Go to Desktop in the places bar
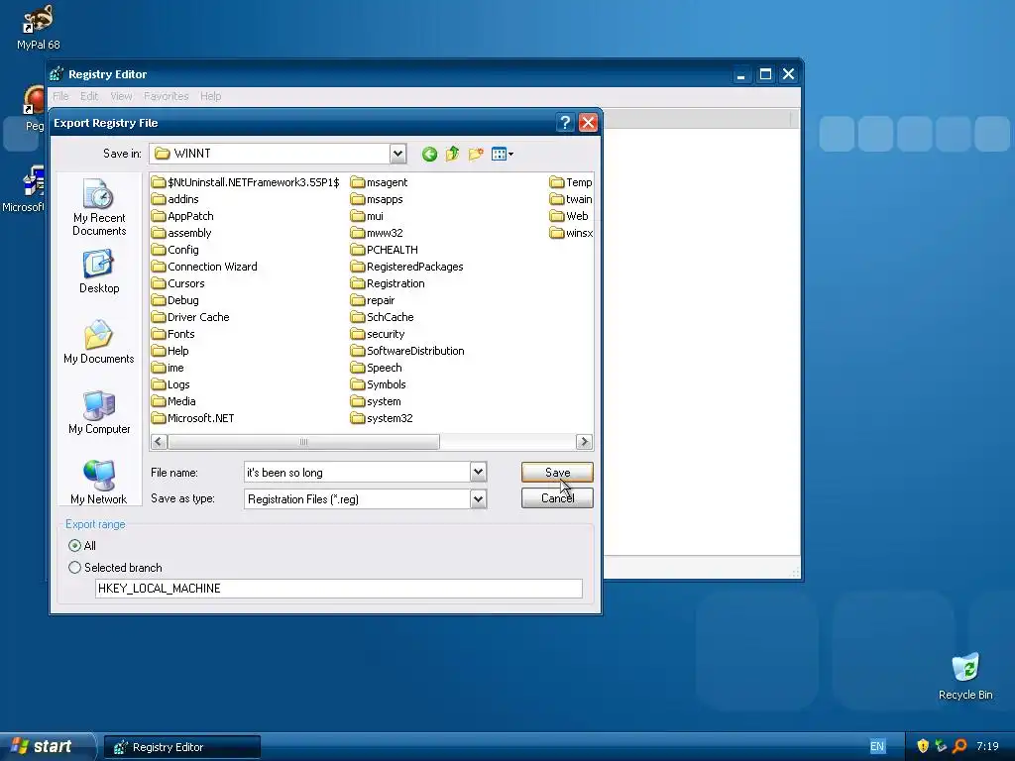Image resolution: width=1015 pixels, height=761 pixels. 99,272
